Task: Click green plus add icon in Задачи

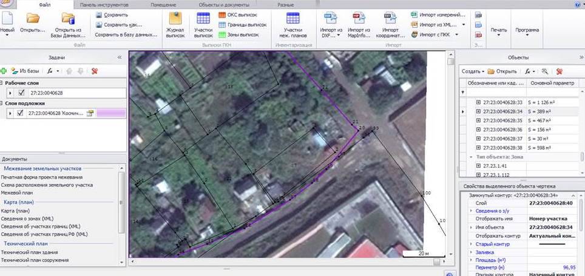Action: (4, 71)
